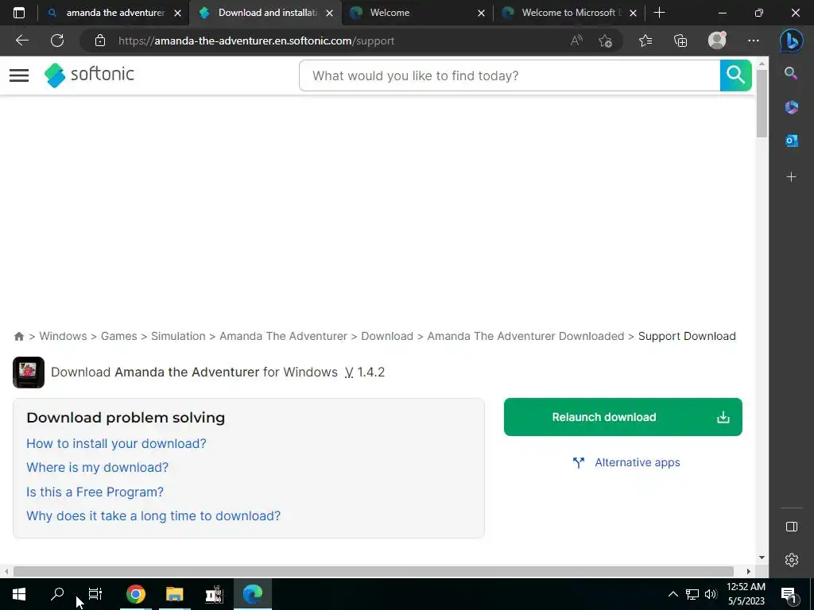Open 'Is this a Free Program?' link
The image size is (814, 610).
(95, 492)
